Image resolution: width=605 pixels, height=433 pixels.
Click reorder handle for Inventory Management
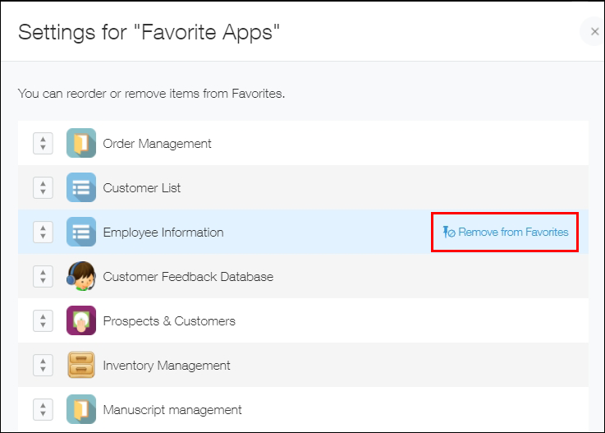pyautogui.click(x=43, y=366)
